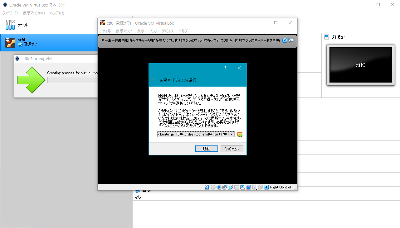The image size is (400, 228).
Task: Click the ctf0 VM window title bar icon
Action: 103,23
